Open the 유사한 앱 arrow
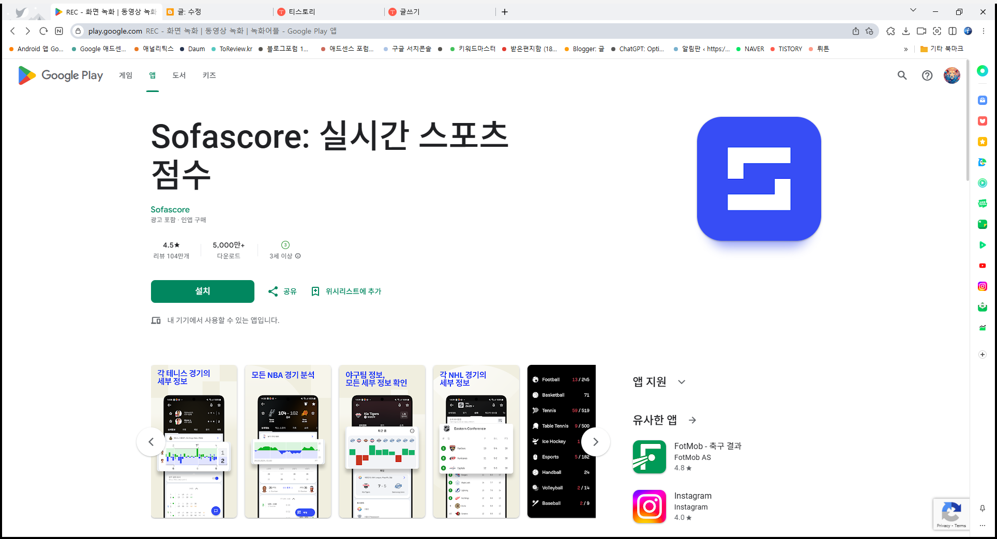The height and width of the screenshot is (539, 997). [692, 420]
